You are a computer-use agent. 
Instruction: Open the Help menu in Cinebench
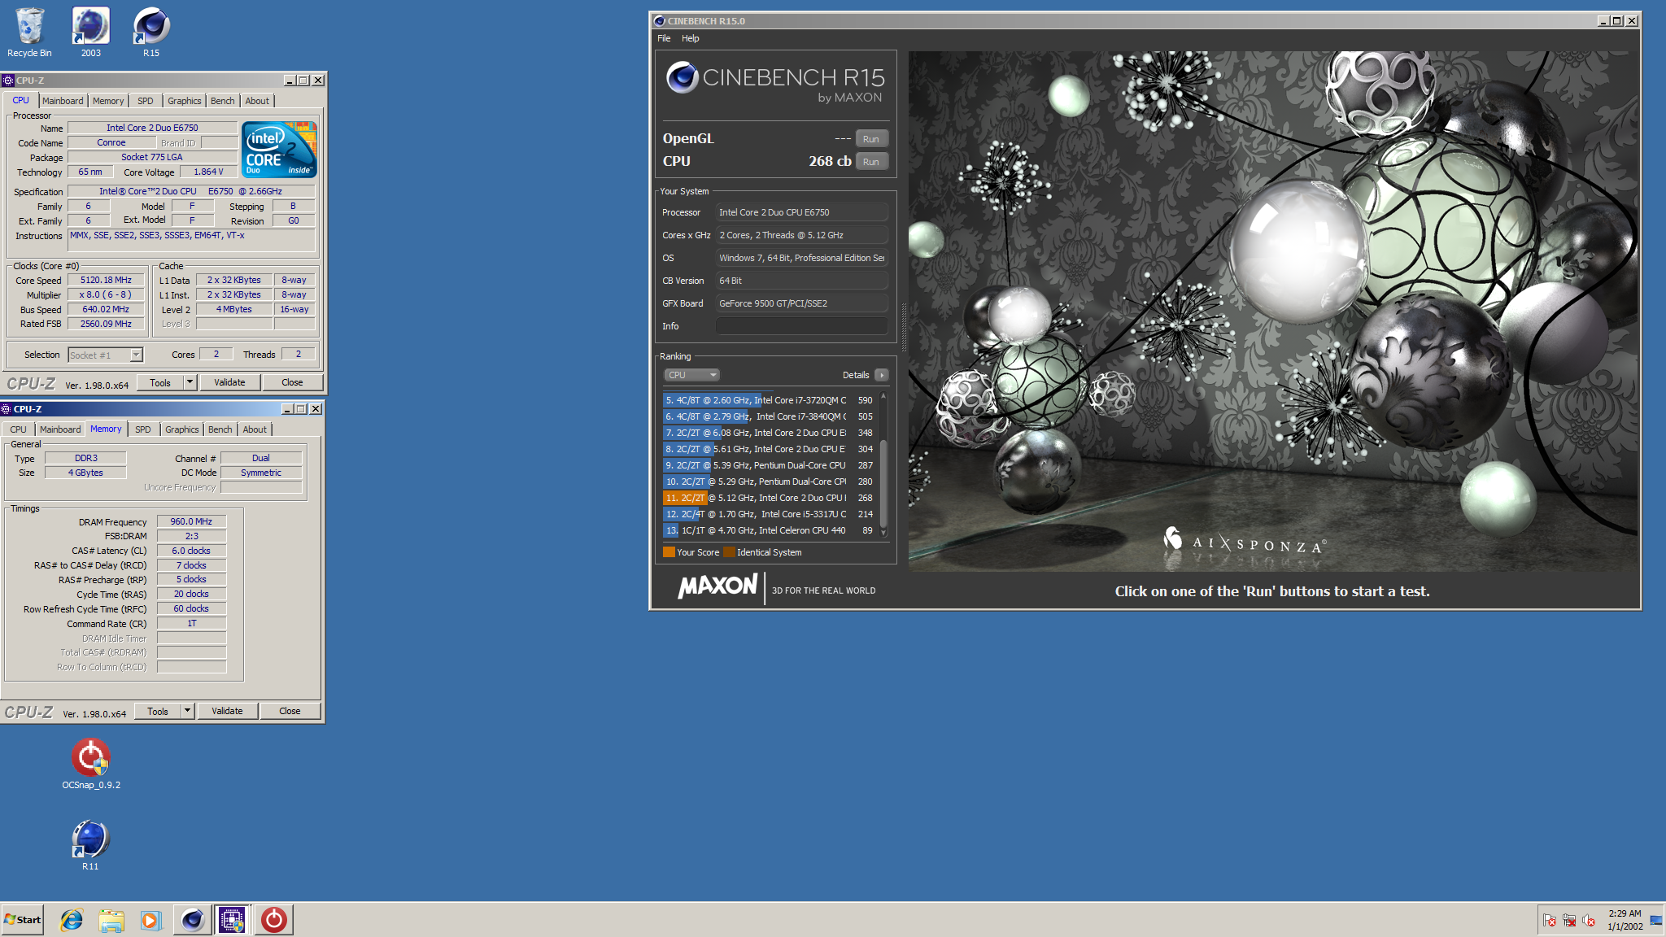point(690,38)
